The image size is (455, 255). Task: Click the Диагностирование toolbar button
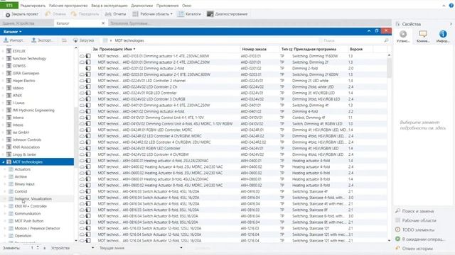tap(227, 14)
